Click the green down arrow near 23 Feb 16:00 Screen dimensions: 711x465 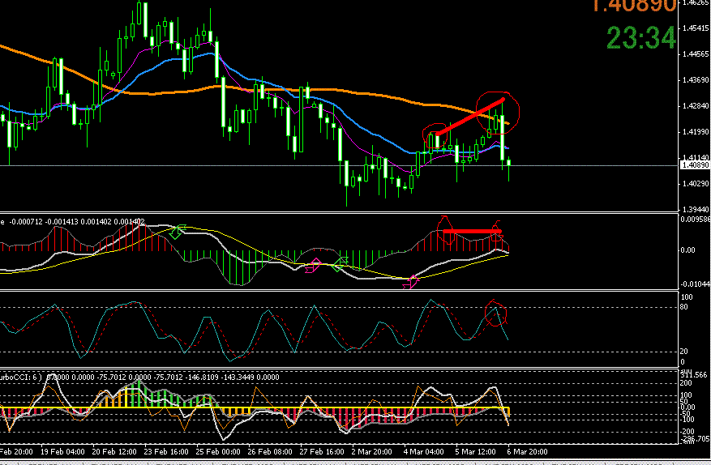pos(178,231)
